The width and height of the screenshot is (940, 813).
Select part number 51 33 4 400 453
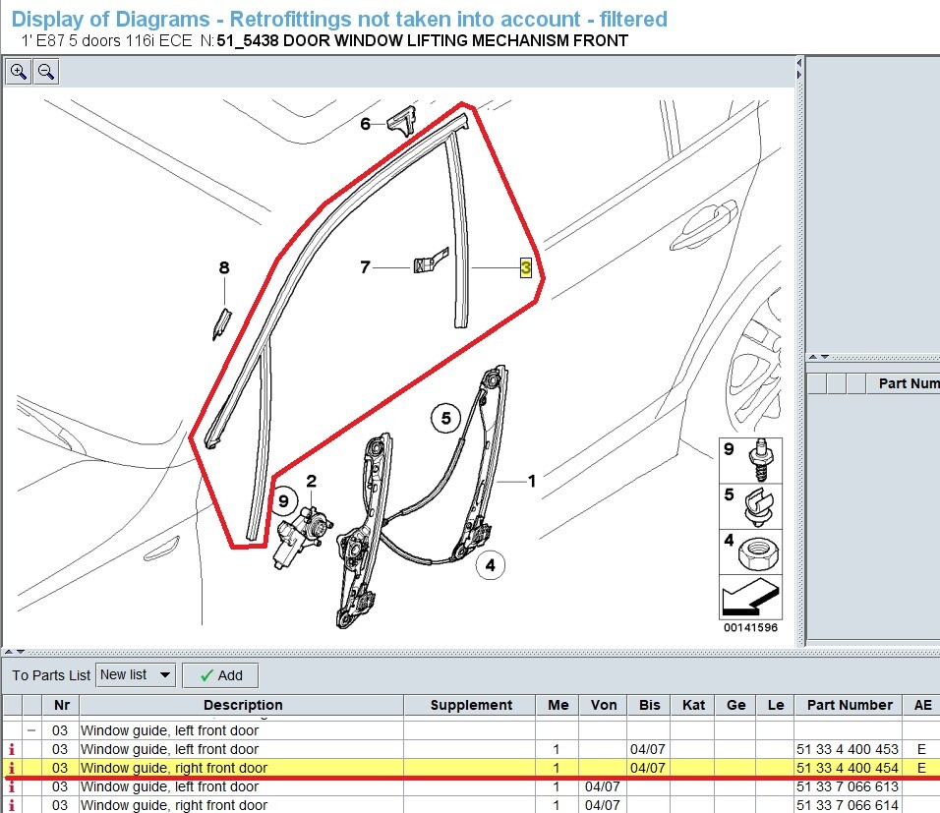click(847, 749)
